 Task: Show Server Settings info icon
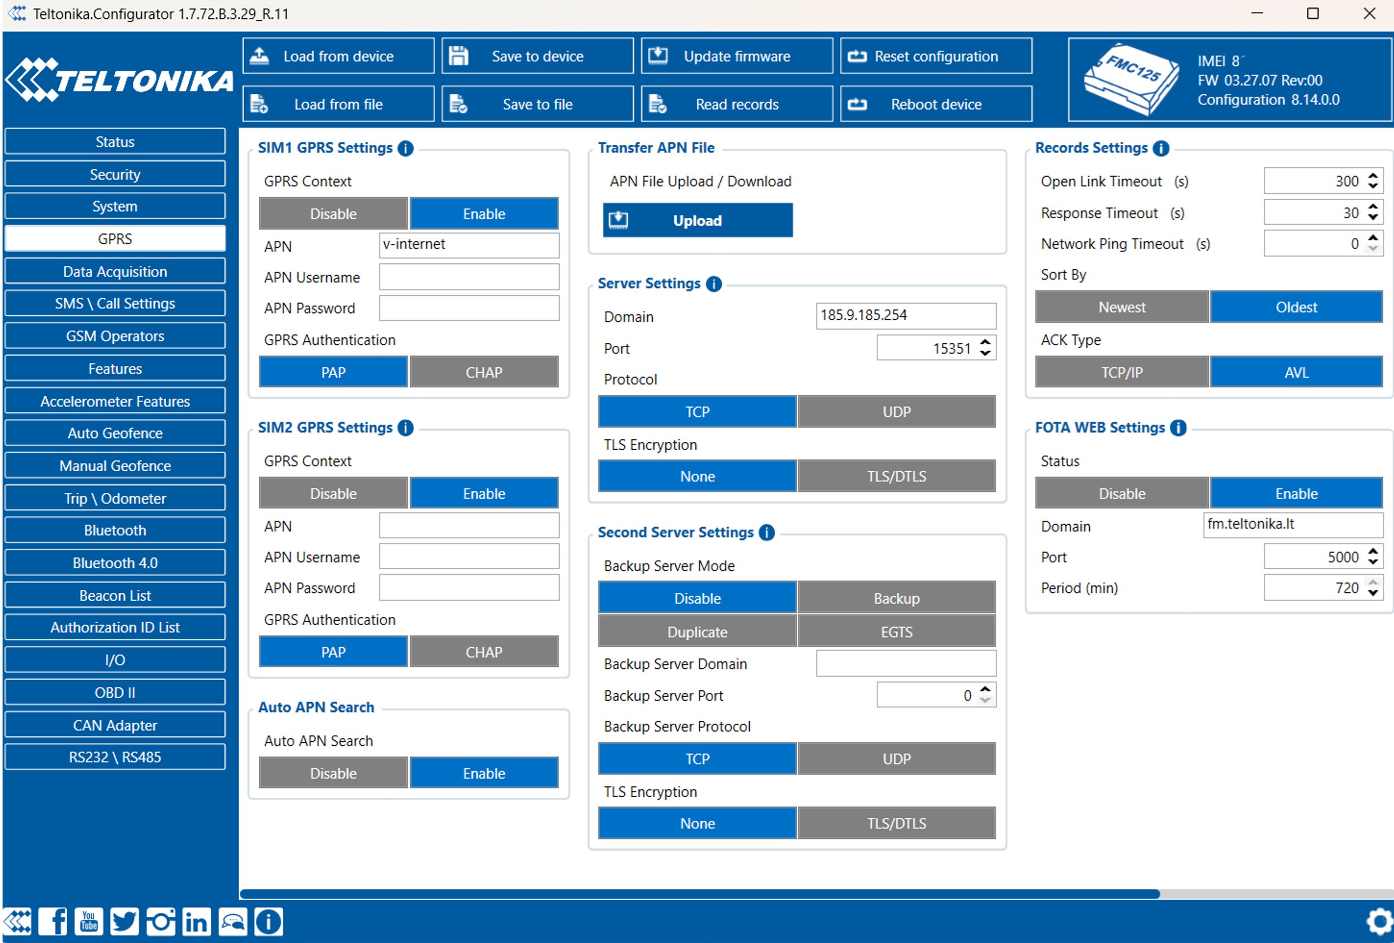click(x=714, y=284)
